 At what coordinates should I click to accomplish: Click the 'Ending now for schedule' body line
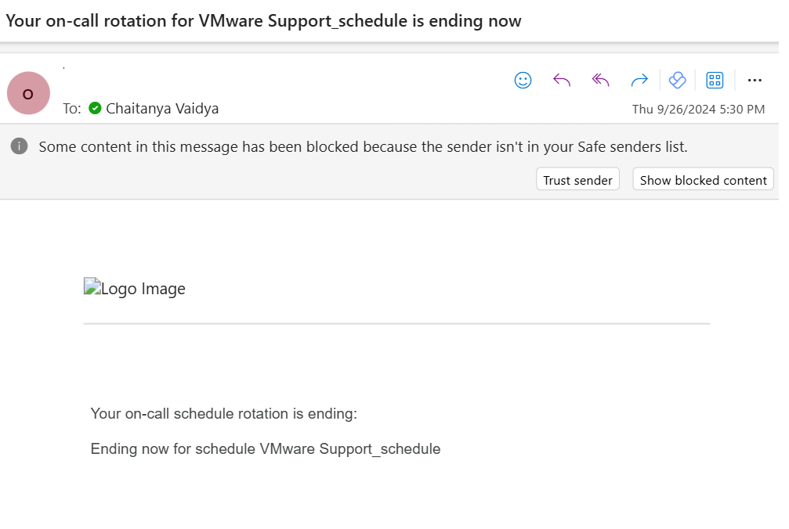click(265, 448)
